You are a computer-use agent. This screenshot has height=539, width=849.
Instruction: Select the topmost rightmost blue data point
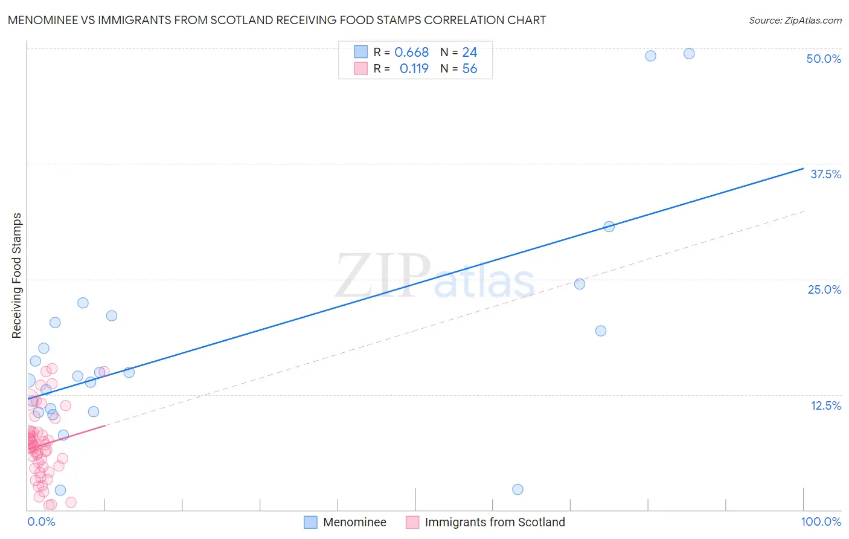(x=689, y=54)
